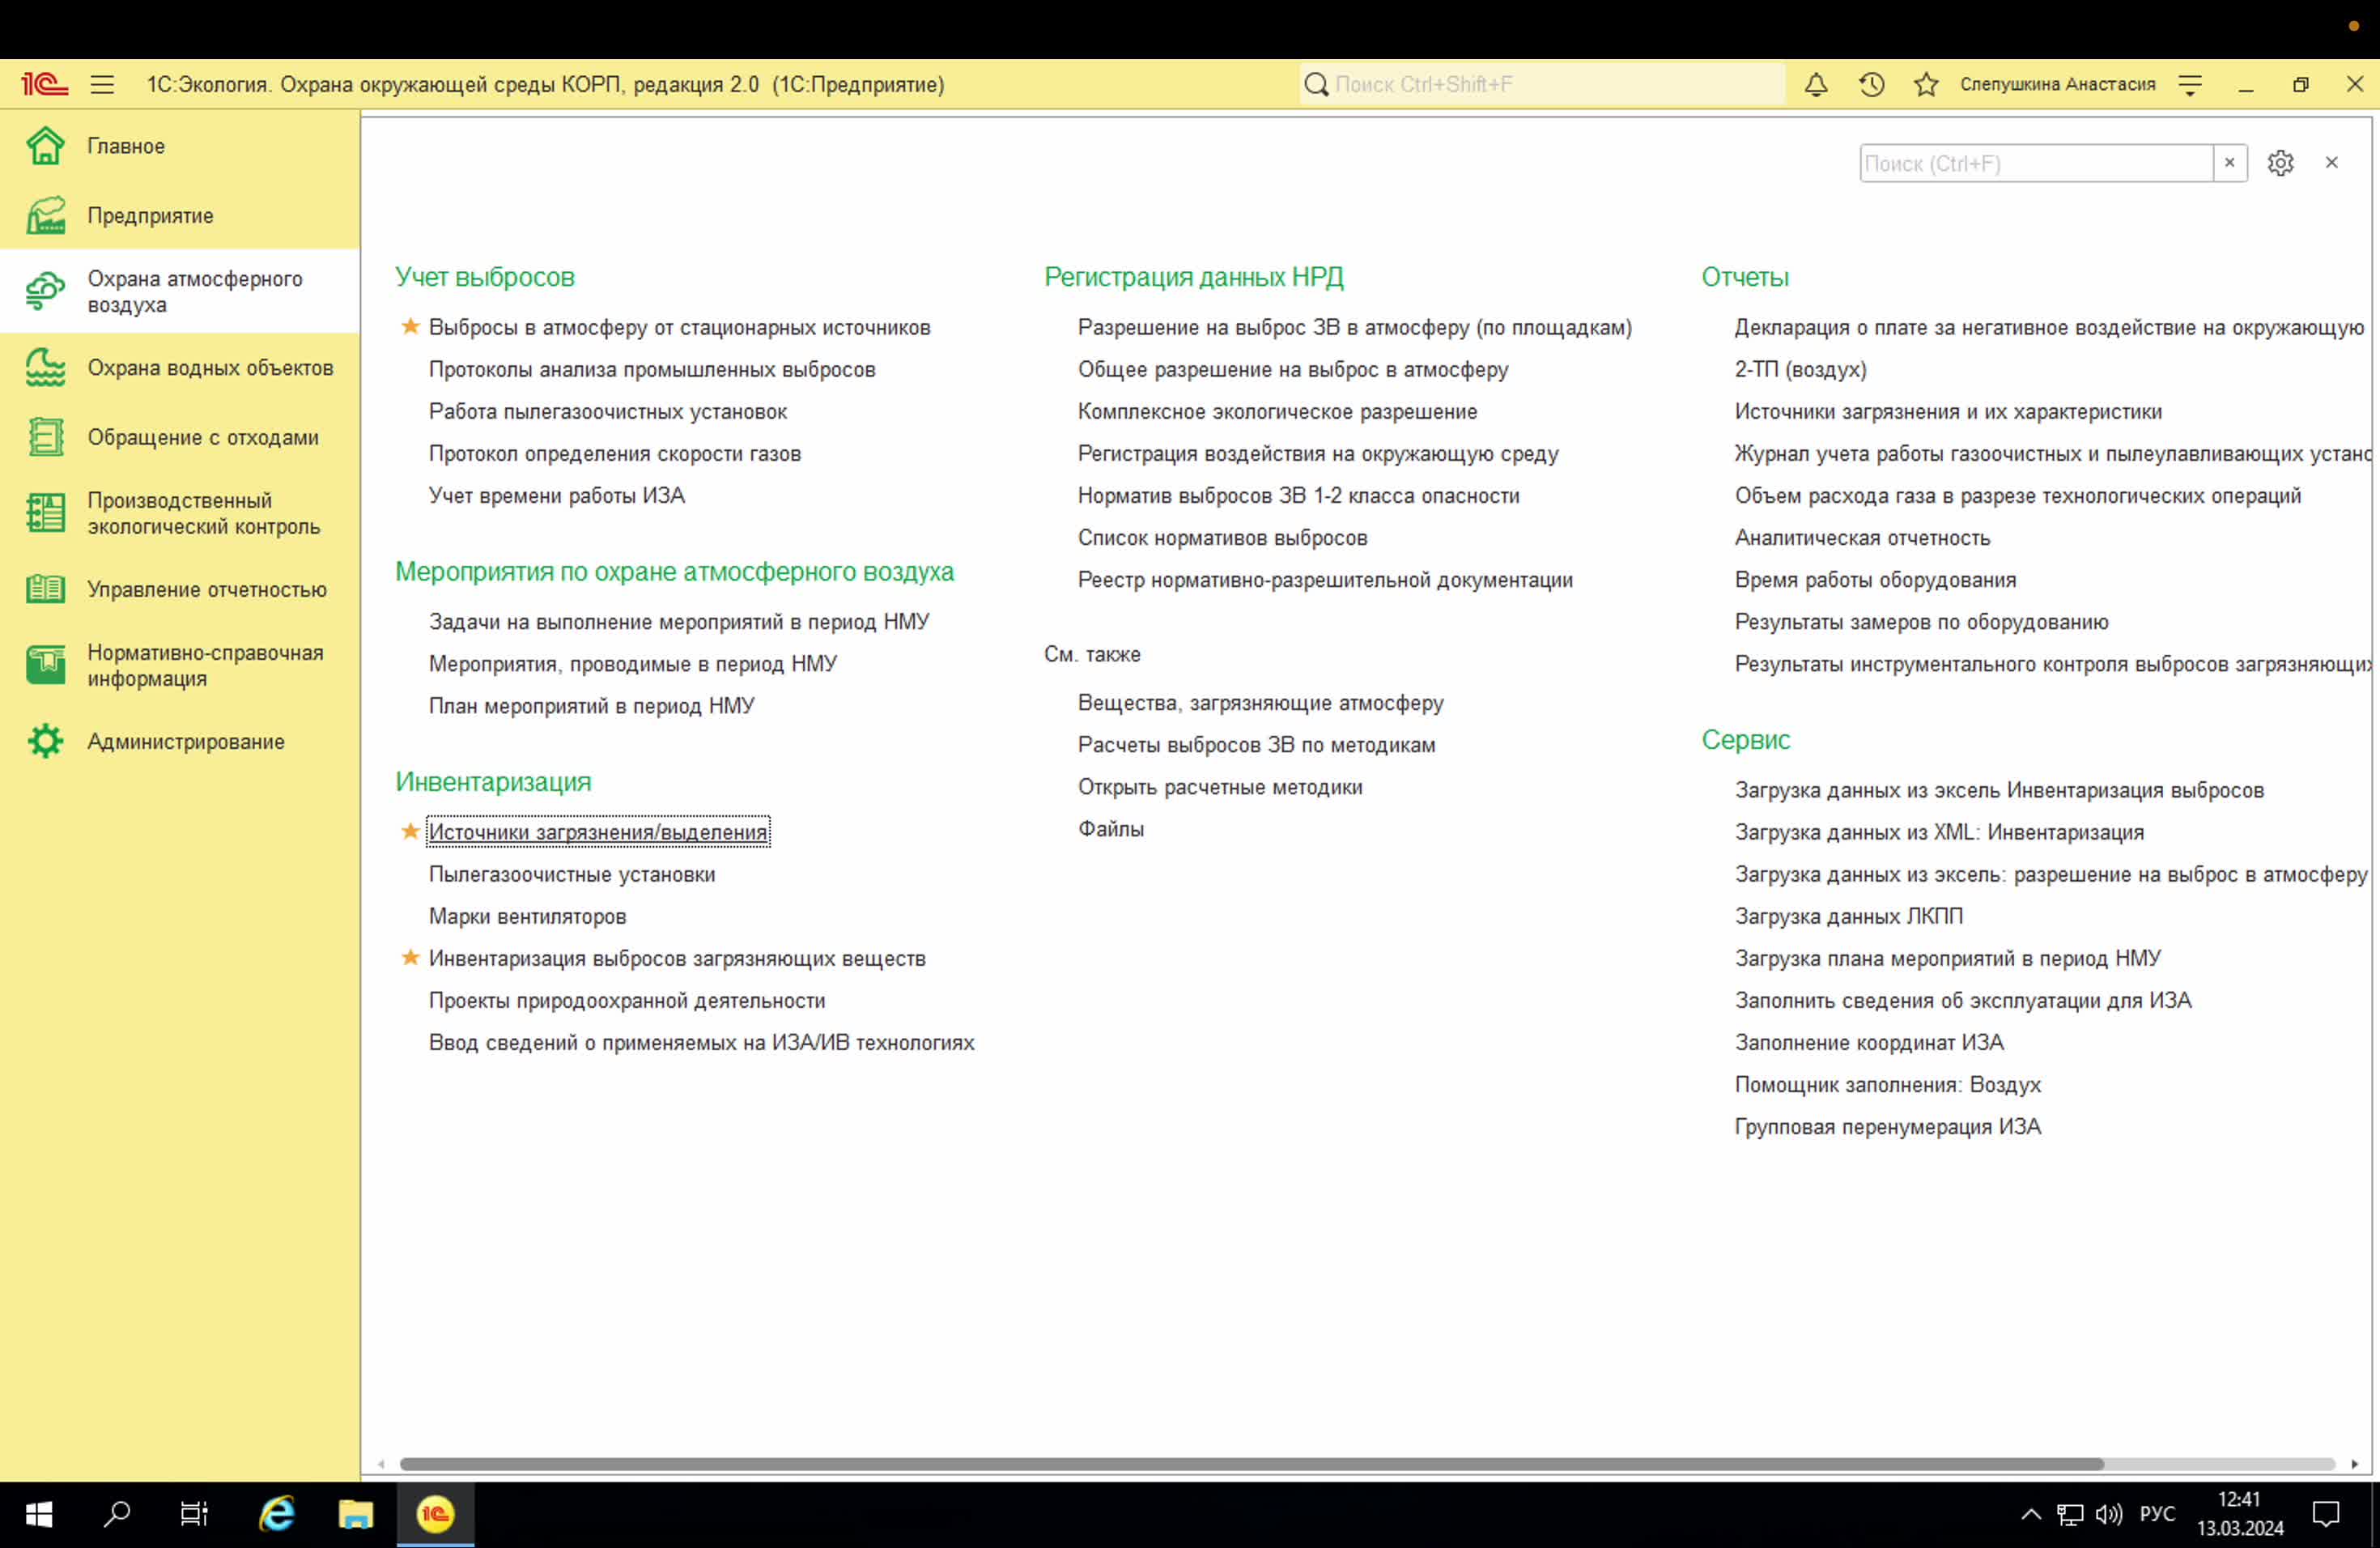2380x1548 pixels.
Task: Open favorites star in title bar
Action: [x=1926, y=85]
